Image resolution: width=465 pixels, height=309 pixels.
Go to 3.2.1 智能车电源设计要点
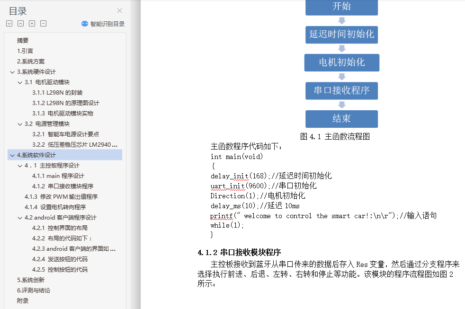[x=65, y=134]
